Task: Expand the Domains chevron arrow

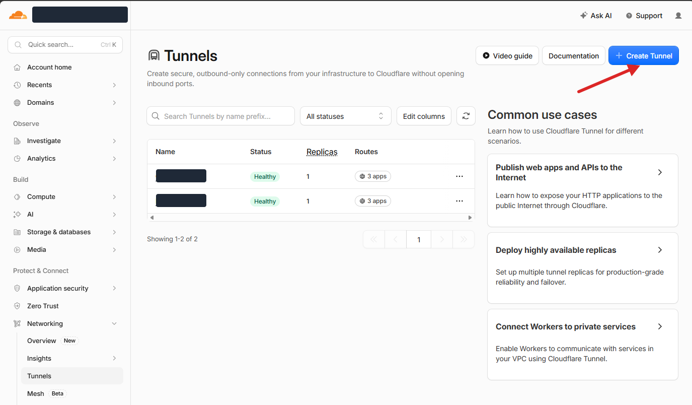Action: (x=114, y=103)
